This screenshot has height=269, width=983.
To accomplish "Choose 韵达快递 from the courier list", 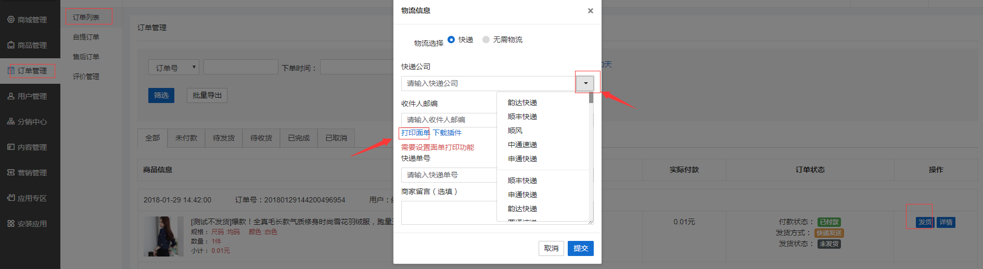I will click(x=522, y=103).
